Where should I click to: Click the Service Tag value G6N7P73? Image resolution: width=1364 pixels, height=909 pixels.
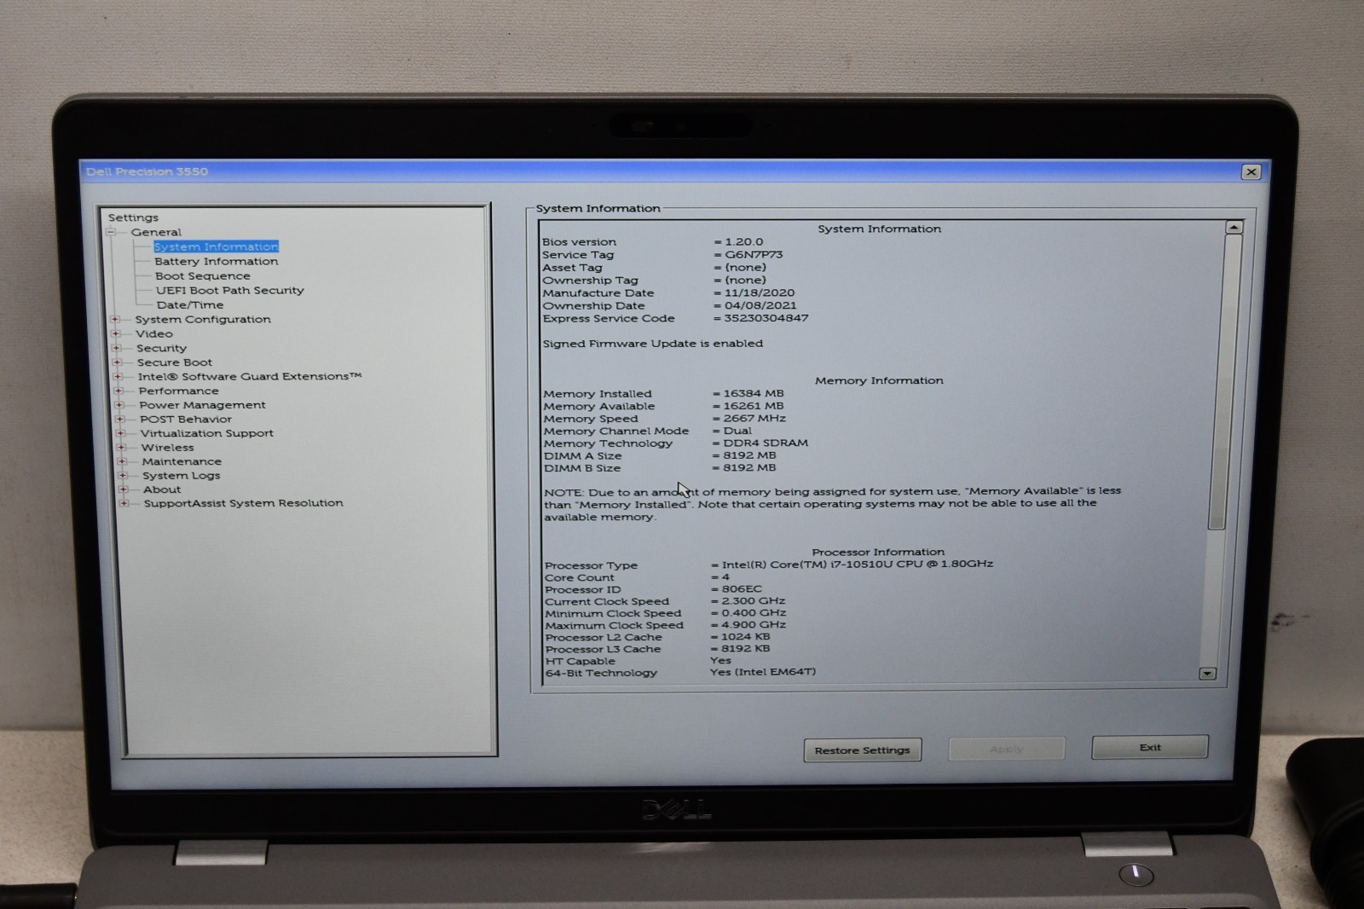(754, 254)
